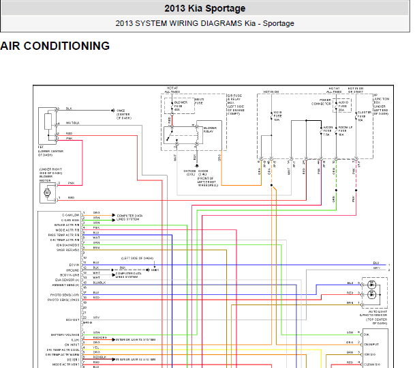Viewport: 415px width, 368px height.
Task: Click the GM01 ground symbol
Action: 148,270
